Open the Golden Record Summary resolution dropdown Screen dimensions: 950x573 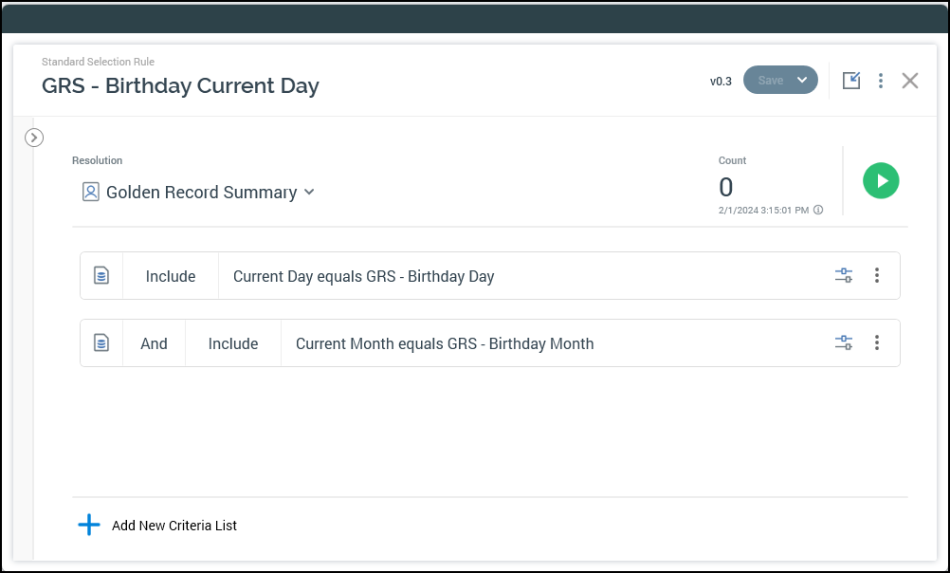pyautogui.click(x=199, y=193)
